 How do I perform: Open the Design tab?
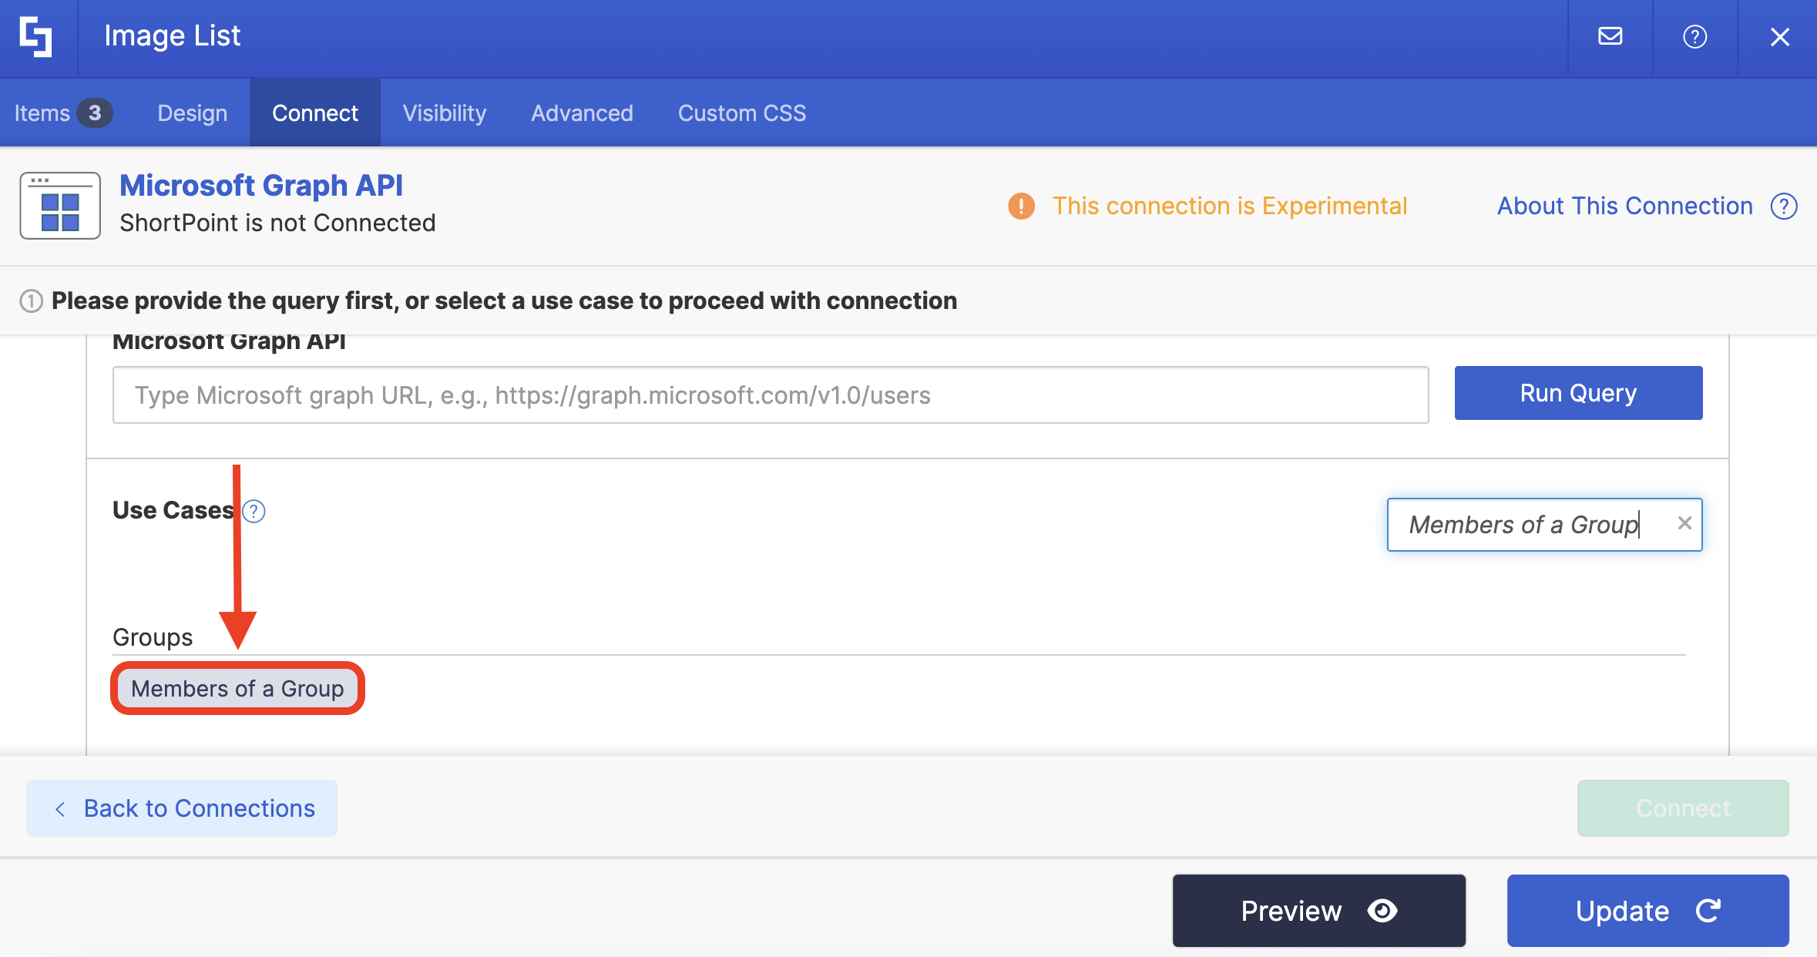click(x=193, y=113)
